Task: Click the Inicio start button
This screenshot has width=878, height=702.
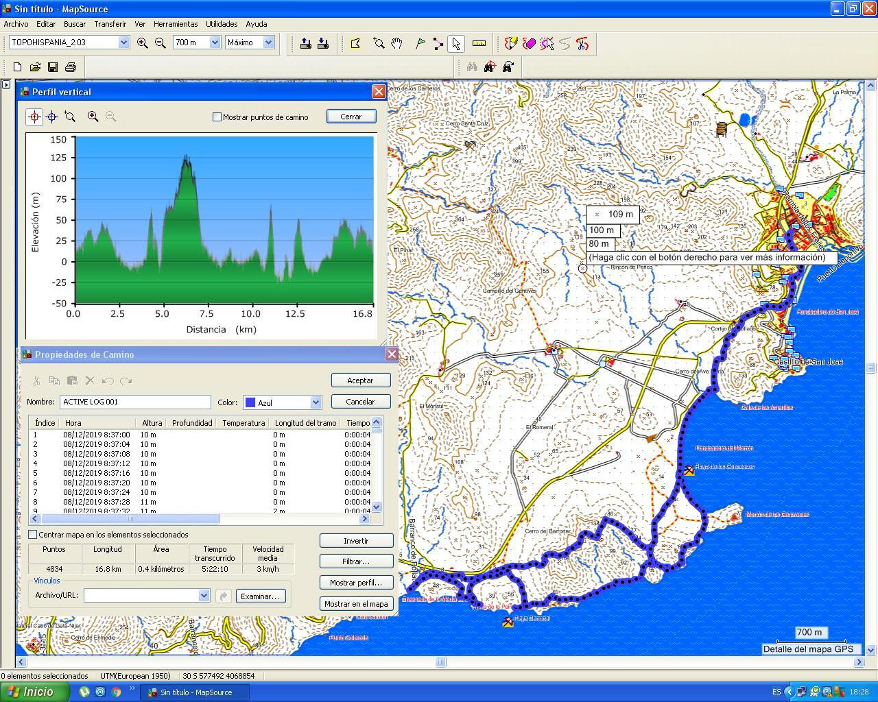Action: click(x=35, y=692)
